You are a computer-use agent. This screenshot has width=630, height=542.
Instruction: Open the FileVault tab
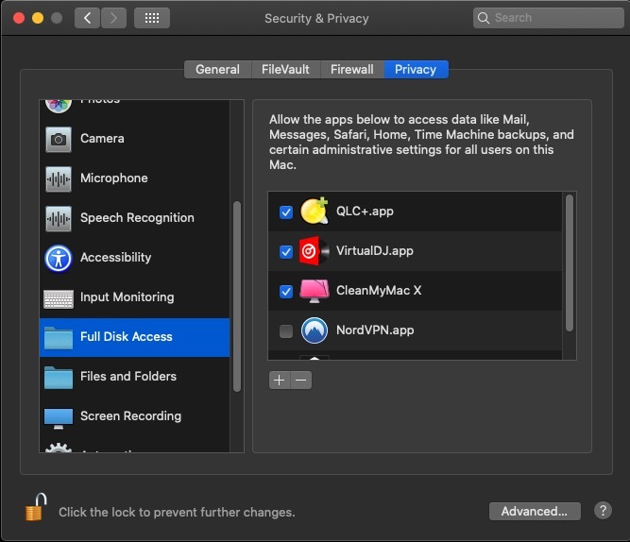pyautogui.click(x=284, y=69)
